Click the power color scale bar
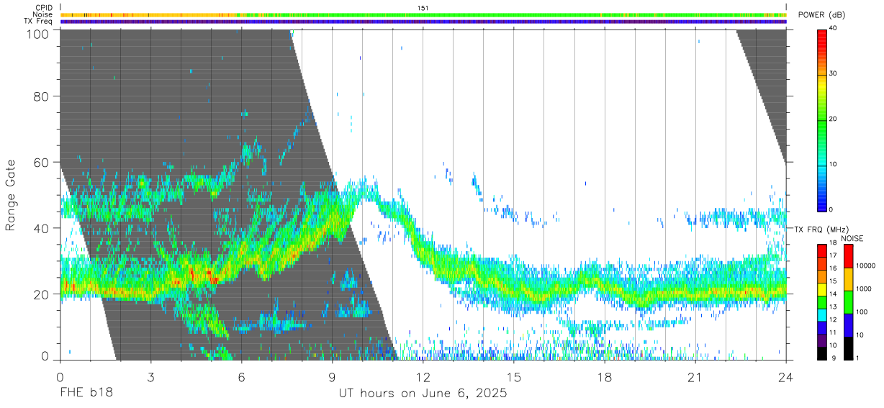 coord(822,119)
